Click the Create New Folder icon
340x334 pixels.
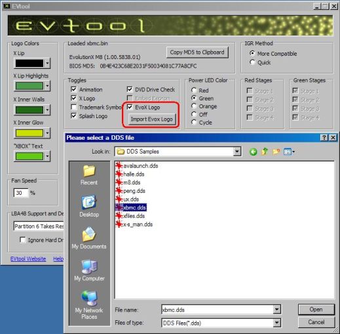click(x=276, y=152)
